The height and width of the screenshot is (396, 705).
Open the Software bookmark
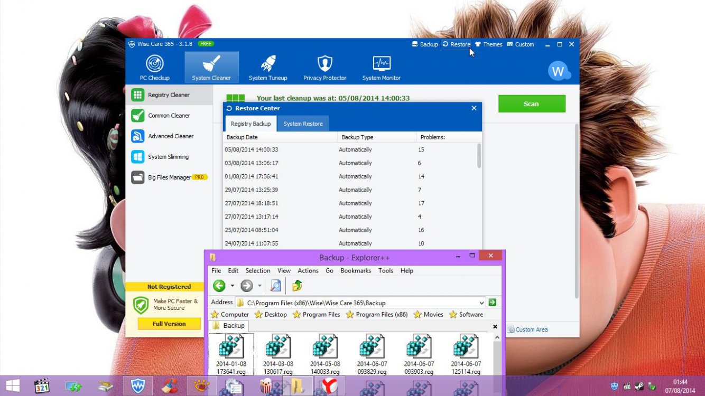(466, 314)
